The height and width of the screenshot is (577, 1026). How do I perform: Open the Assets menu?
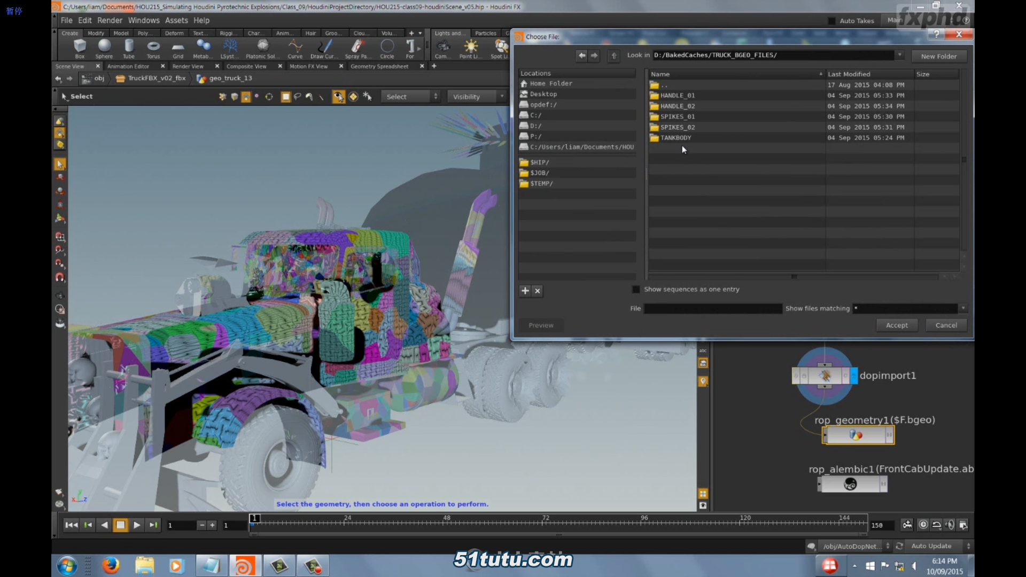pyautogui.click(x=176, y=20)
